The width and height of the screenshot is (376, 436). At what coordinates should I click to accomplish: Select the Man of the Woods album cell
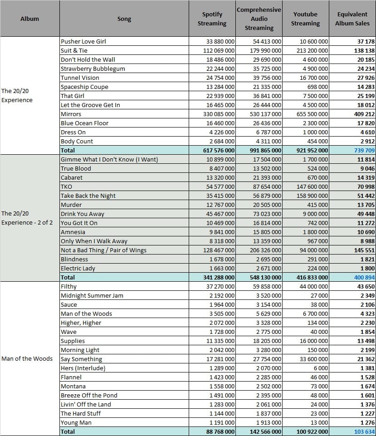point(30,359)
